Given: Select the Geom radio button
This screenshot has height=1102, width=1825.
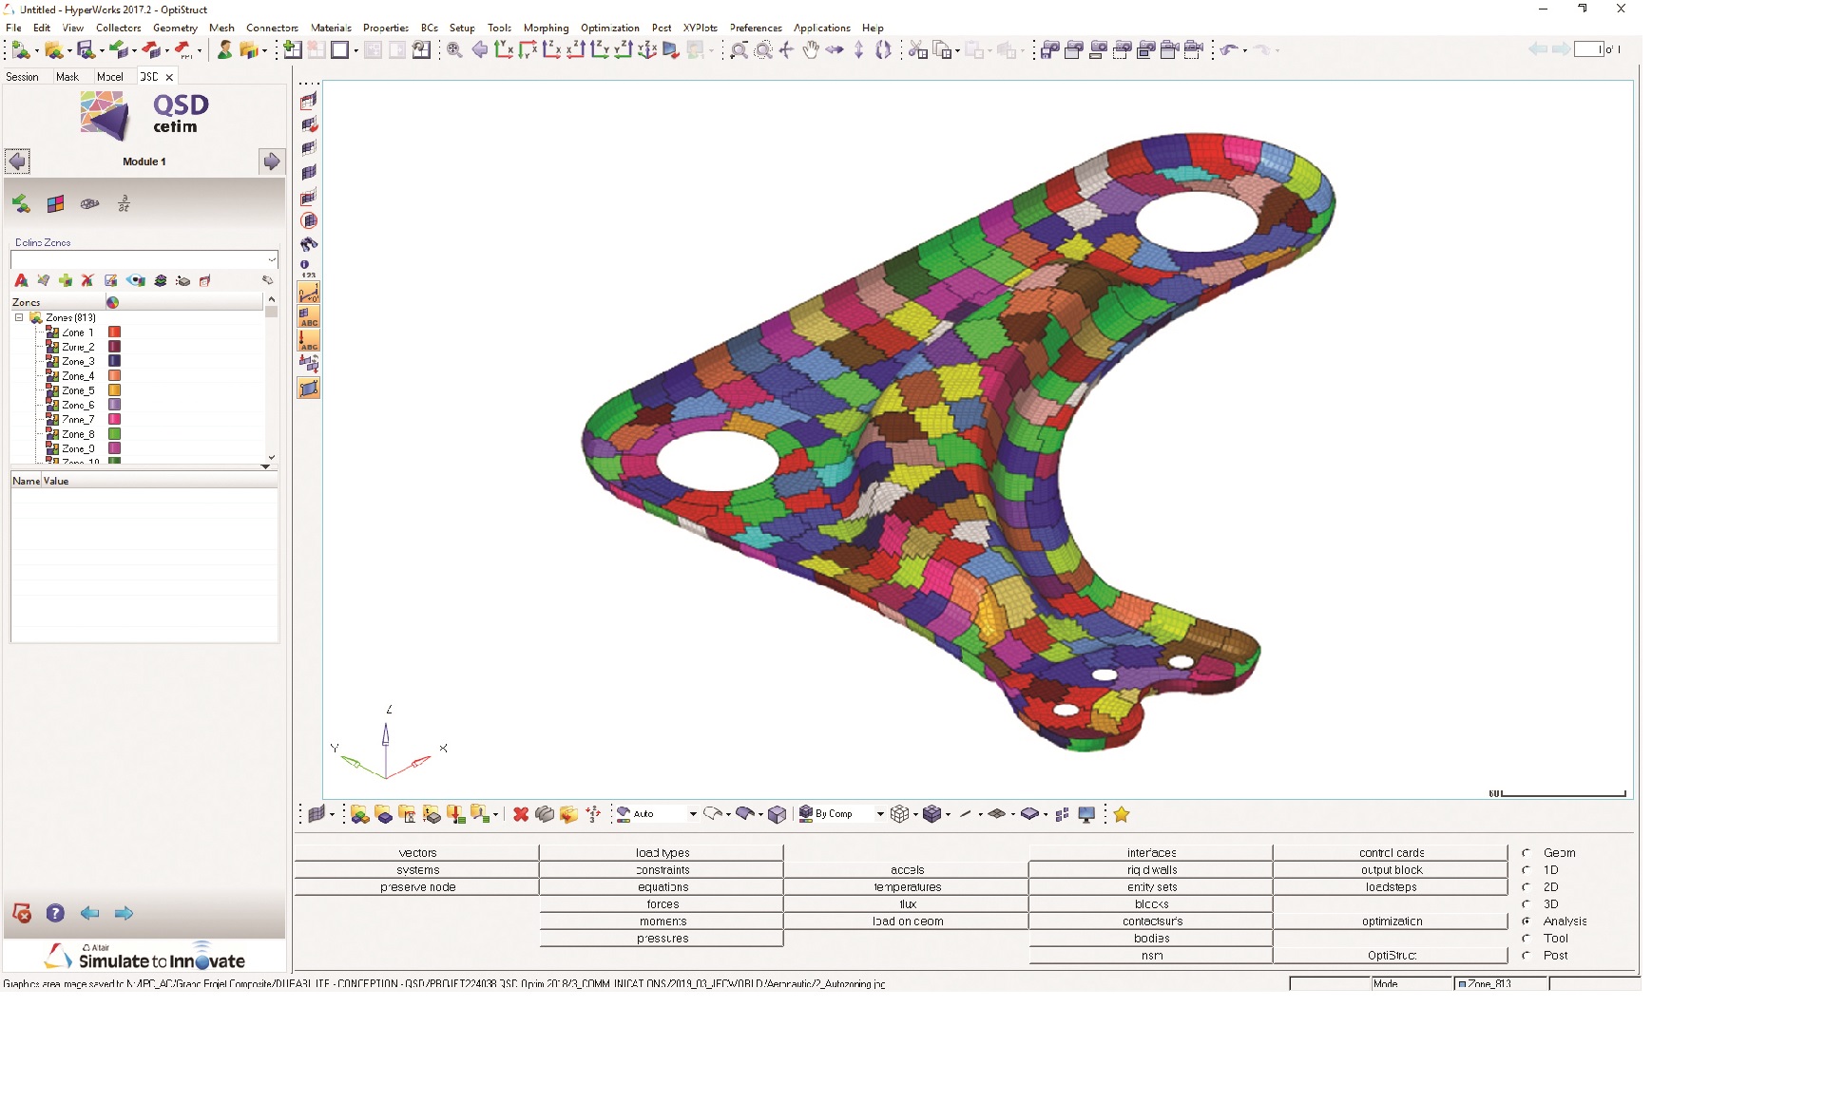Looking at the screenshot, I should [1526, 853].
